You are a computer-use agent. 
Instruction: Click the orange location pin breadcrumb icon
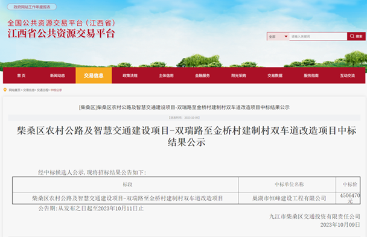(5, 90)
